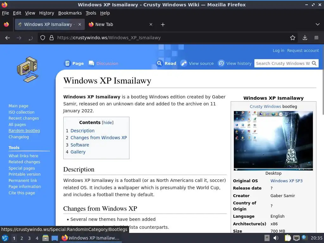
Task: Click the Crusty Windows wiki computer logo
Action: pyautogui.click(x=28, y=70)
